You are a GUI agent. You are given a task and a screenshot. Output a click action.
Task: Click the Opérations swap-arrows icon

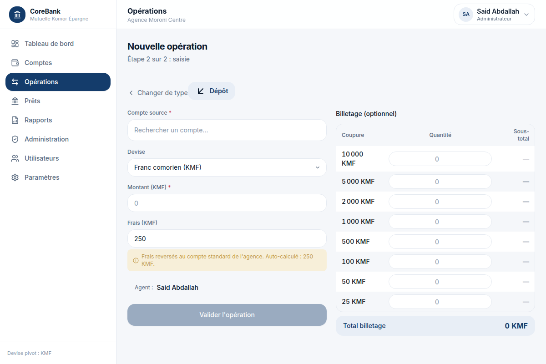point(15,82)
